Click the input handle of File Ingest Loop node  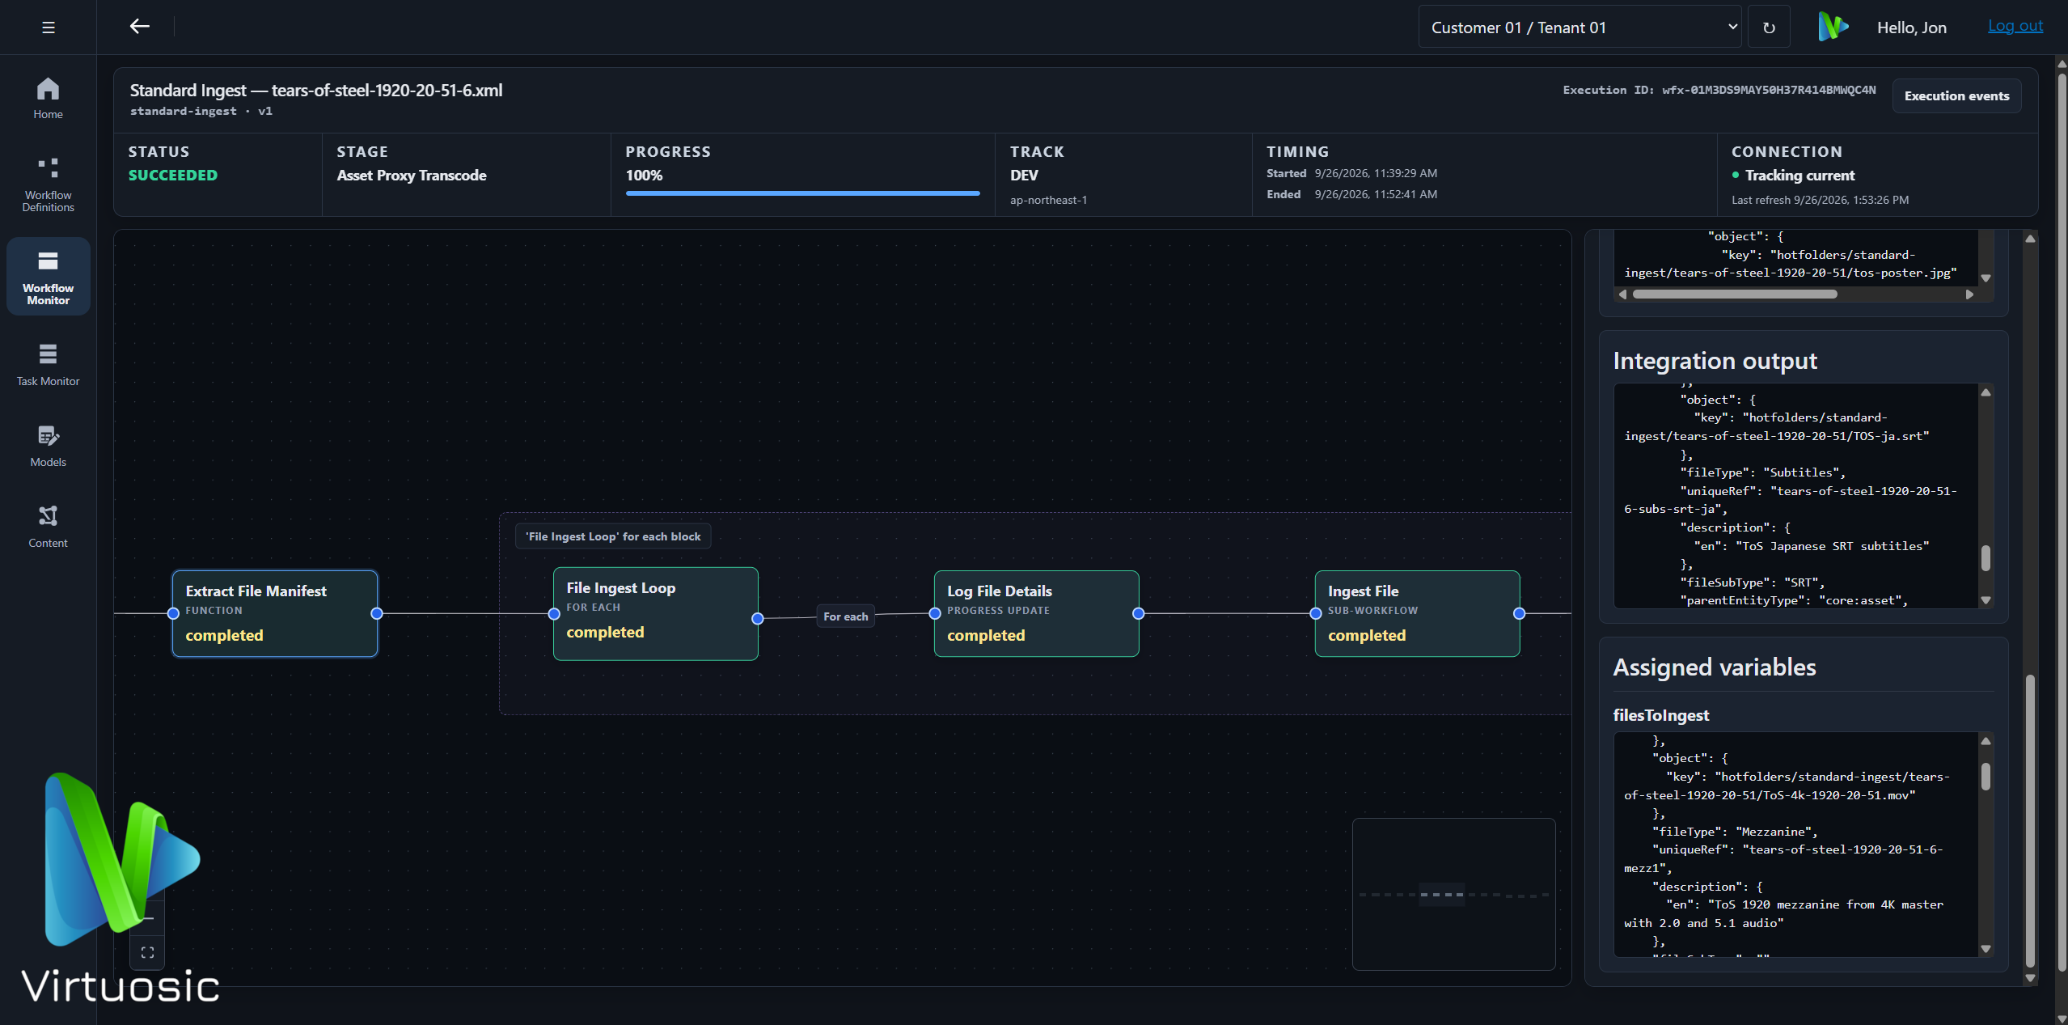pos(554,615)
